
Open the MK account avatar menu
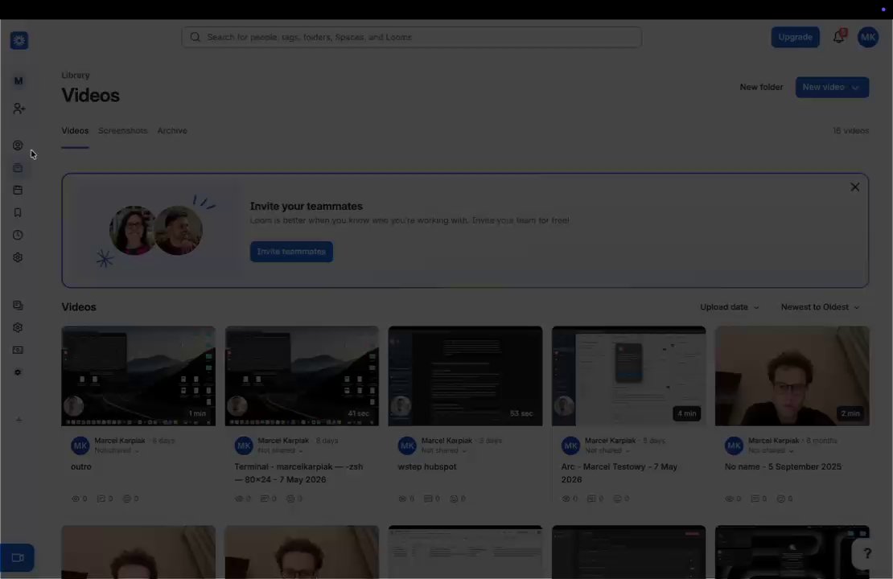click(x=868, y=37)
